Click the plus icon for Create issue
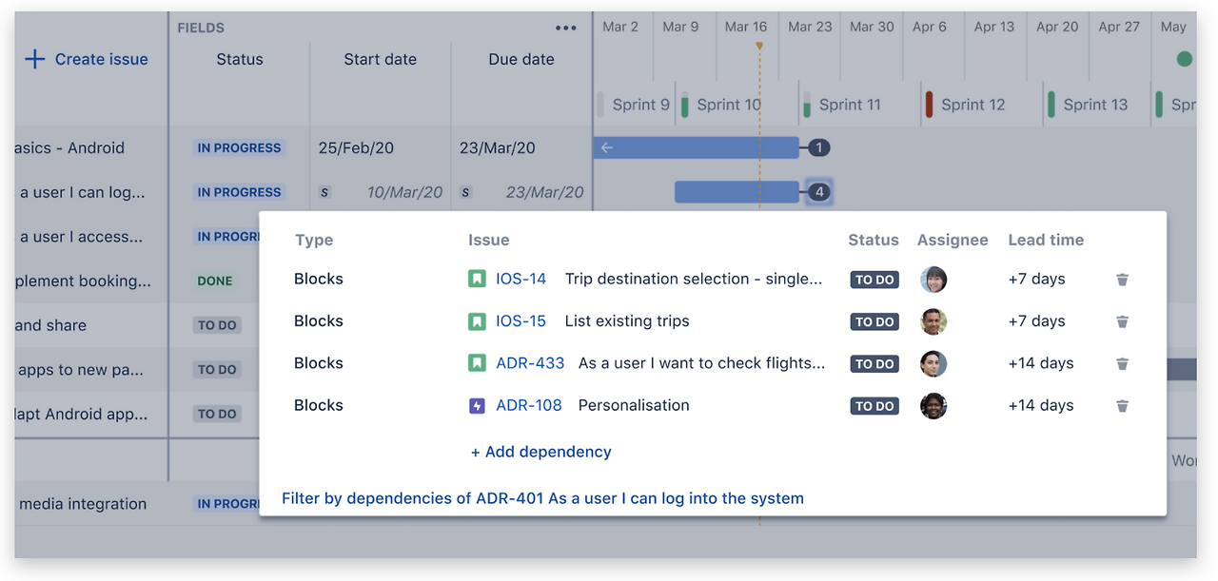Viewport: 1218px width, 581px height. tap(34, 59)
